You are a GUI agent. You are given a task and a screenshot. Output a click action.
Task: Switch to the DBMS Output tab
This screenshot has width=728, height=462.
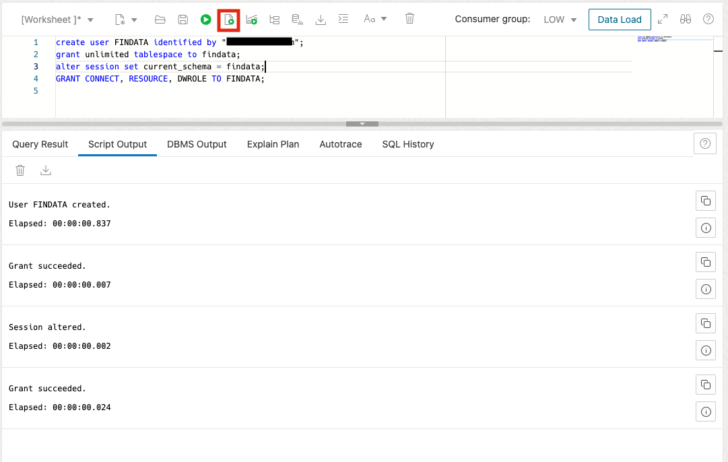click(x=197, y=144)
